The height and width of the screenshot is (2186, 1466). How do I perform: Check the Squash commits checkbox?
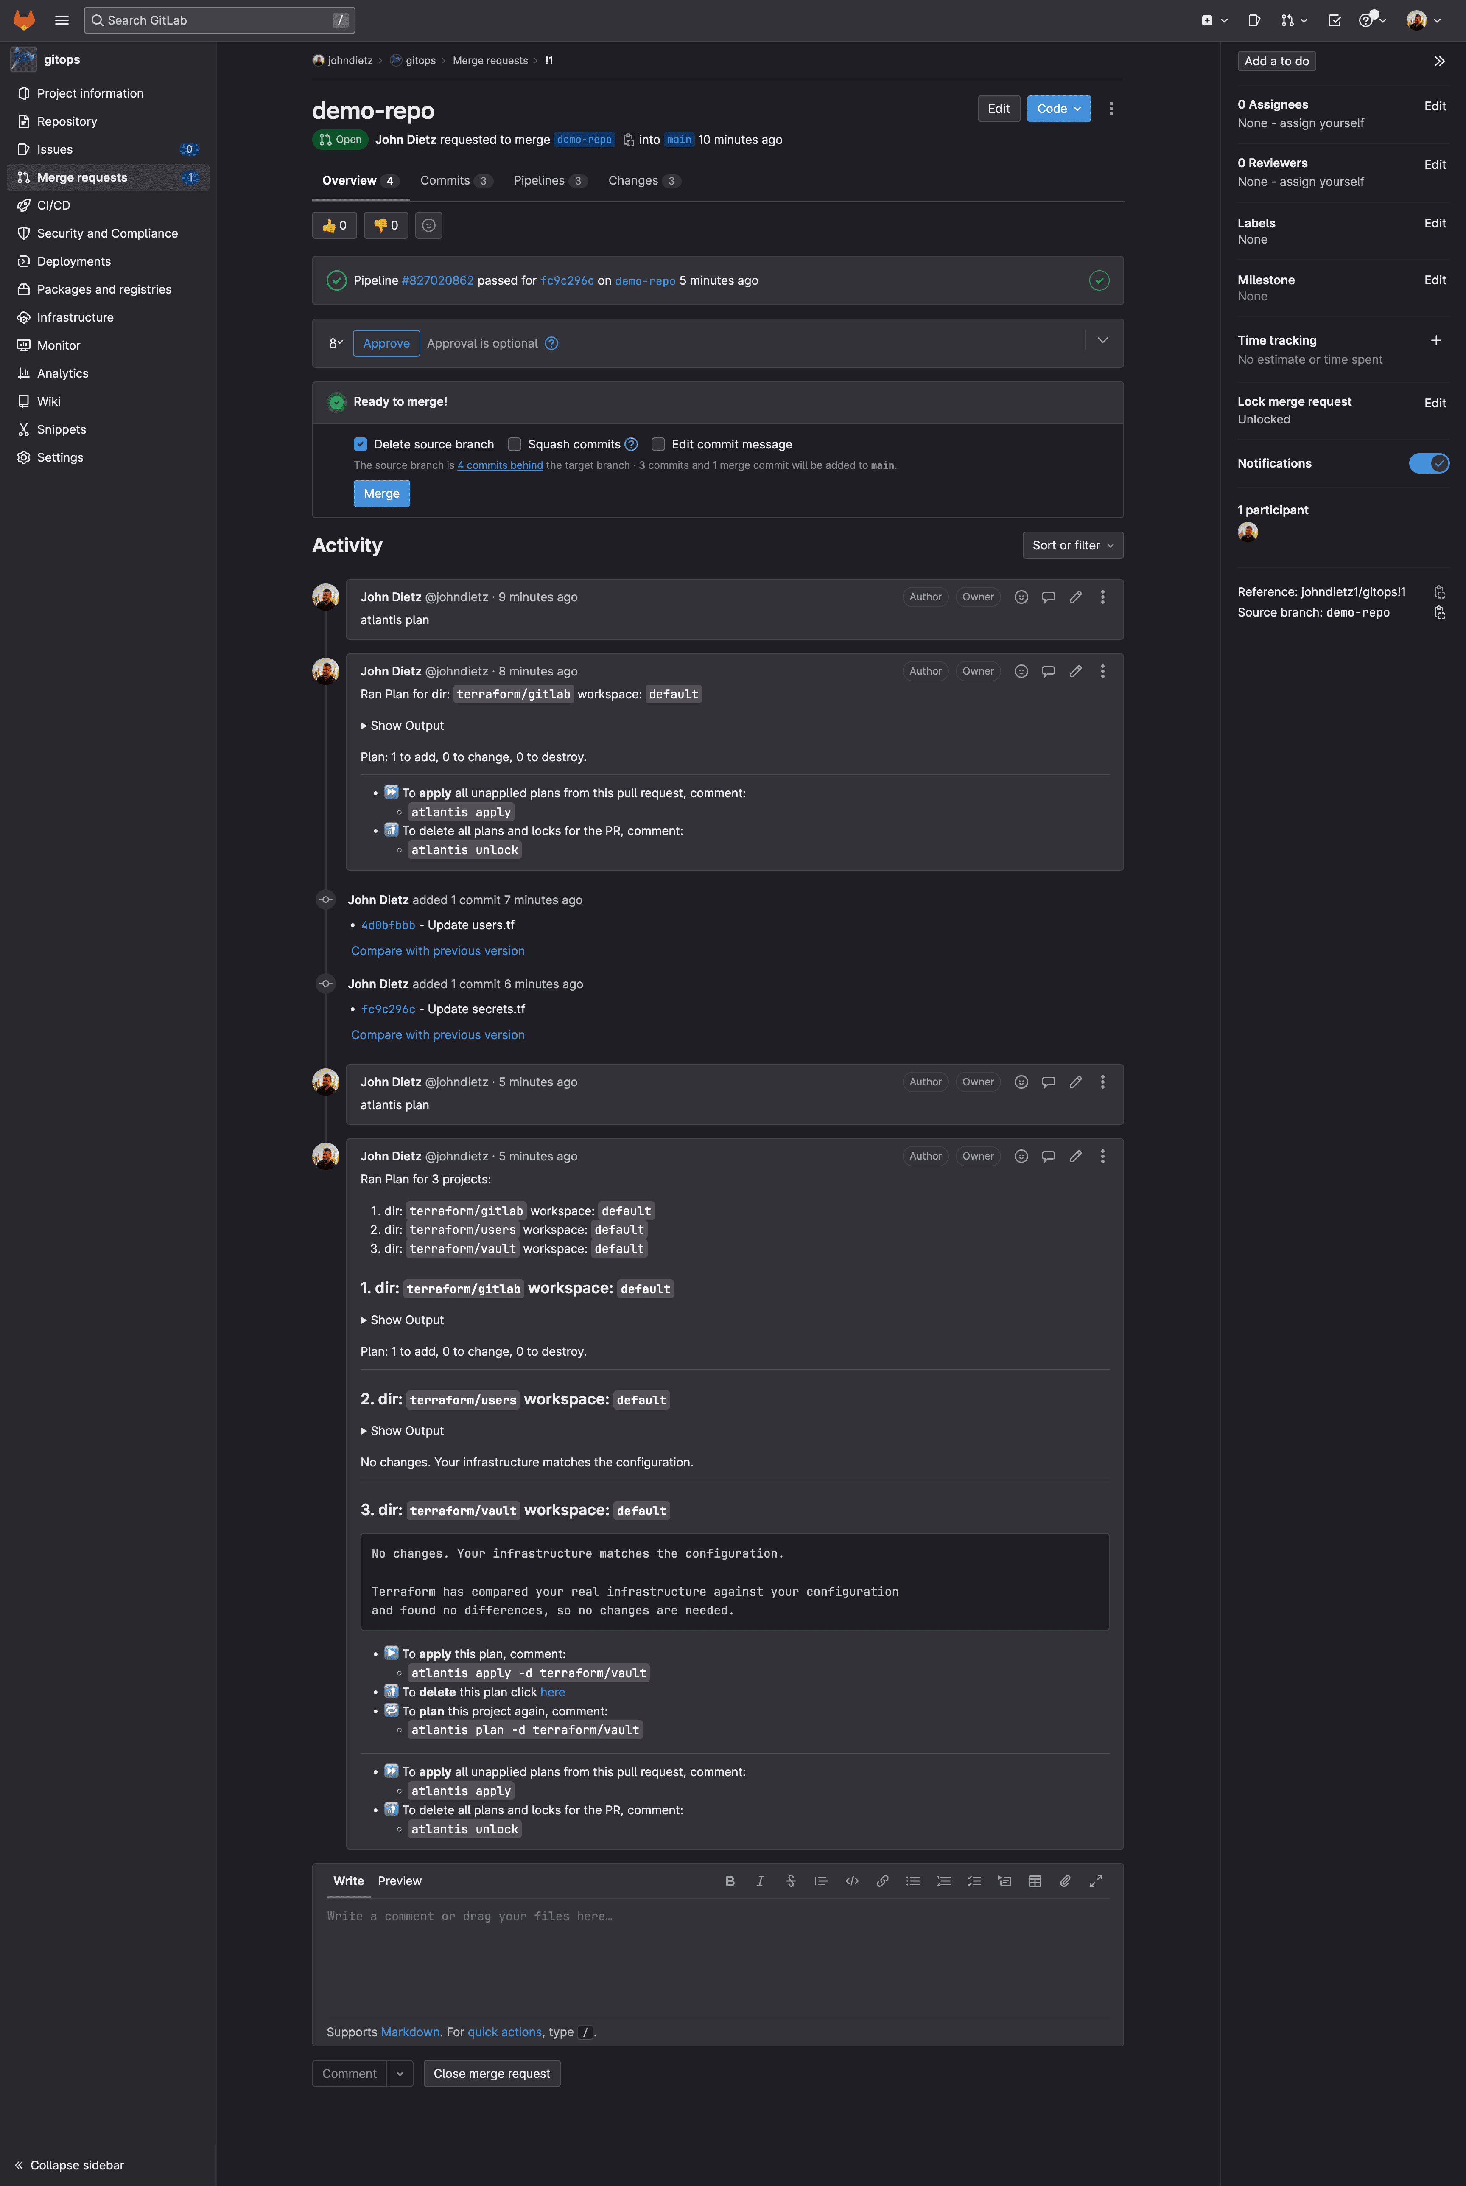pyautogui.click(x=514, y=444)
